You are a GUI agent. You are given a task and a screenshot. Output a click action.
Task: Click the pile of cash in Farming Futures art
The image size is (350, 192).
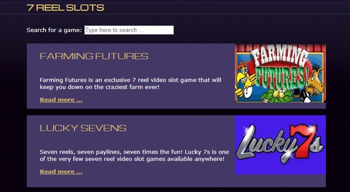[277, 96]
